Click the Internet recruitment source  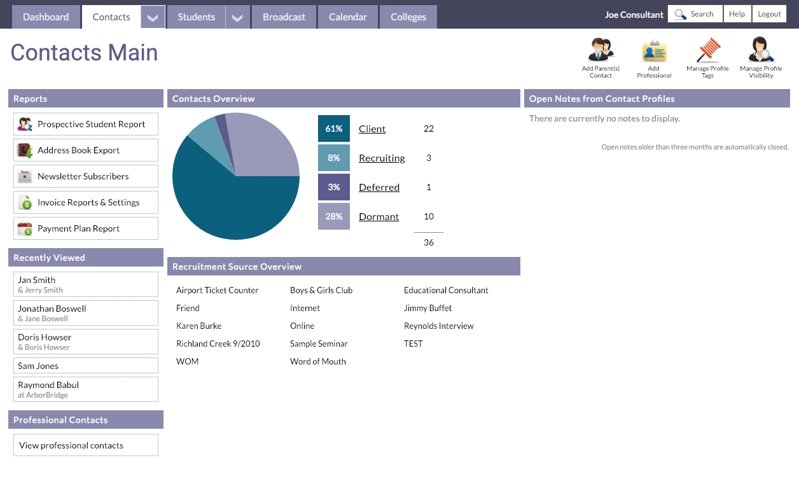pyautogui.click(x=305, y=308)
